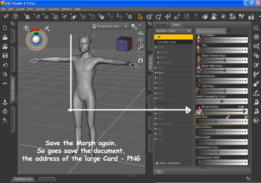Expand the Universal subcategory
The image size is (261, 183).
coord(158,62)
